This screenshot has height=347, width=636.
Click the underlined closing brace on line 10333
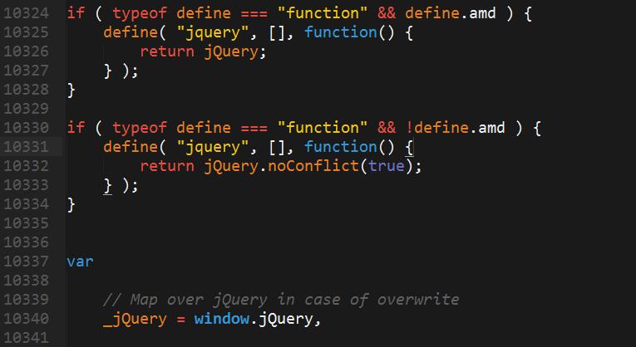108,185
